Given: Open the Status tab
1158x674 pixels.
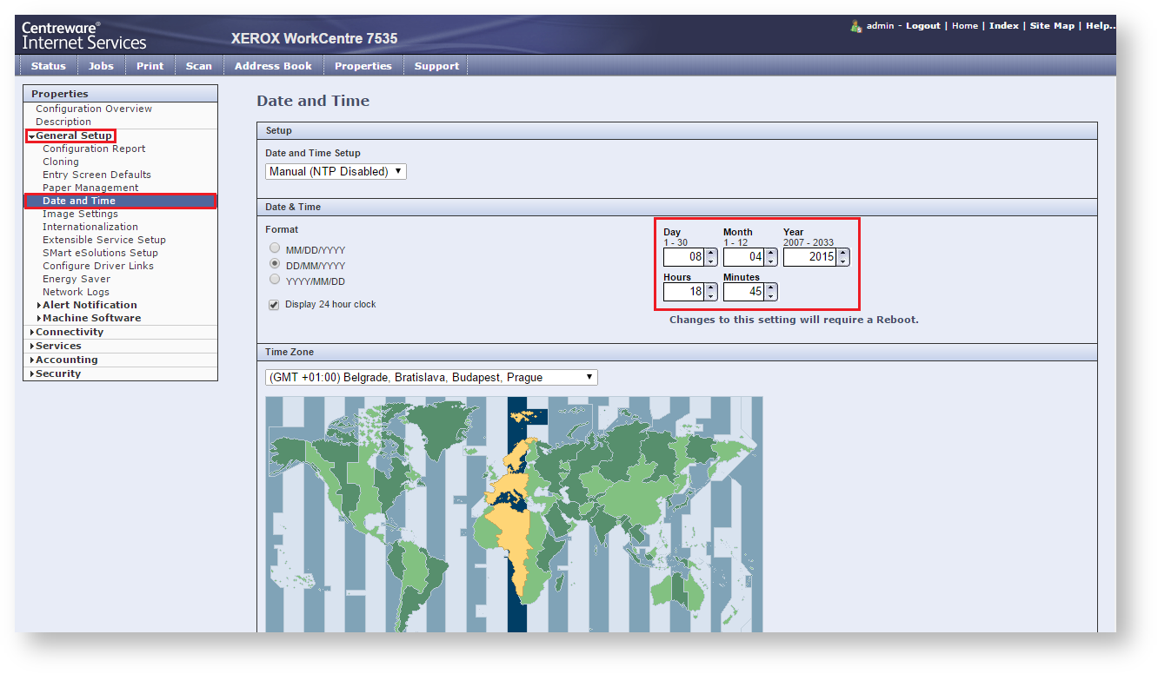Looking at the screenshot, I should pyautogui.click(x=48, y=66).
